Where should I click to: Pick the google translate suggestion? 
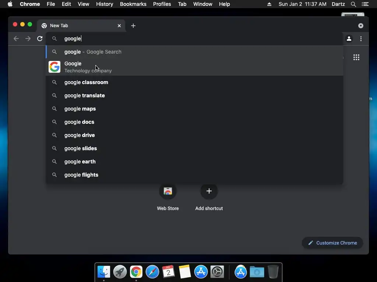(x=194, y=95)
